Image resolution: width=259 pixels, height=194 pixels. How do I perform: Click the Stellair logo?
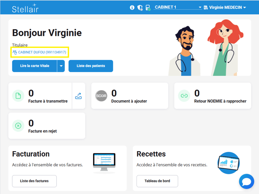click(26, 8)
